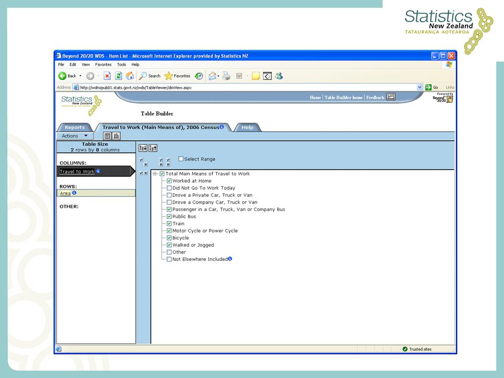The width and height of the screenshot is (504, 378).
Task: Uncheck Motor Cycle or Power Cycle checkbox
Action: (x=169, y=231)
